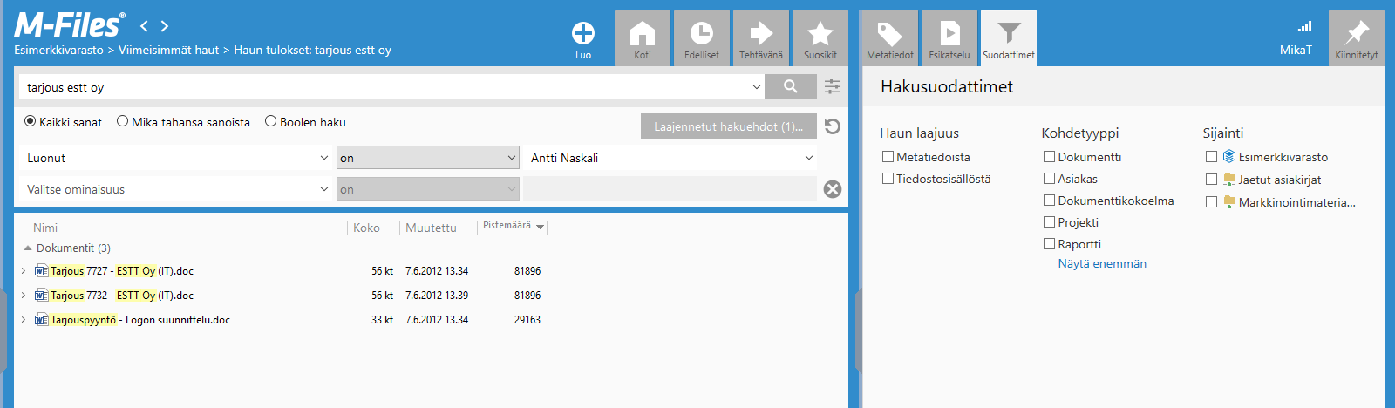
Task: Check the Tiedostosisällöstä search scope box
Action: (x=888, y=179)
